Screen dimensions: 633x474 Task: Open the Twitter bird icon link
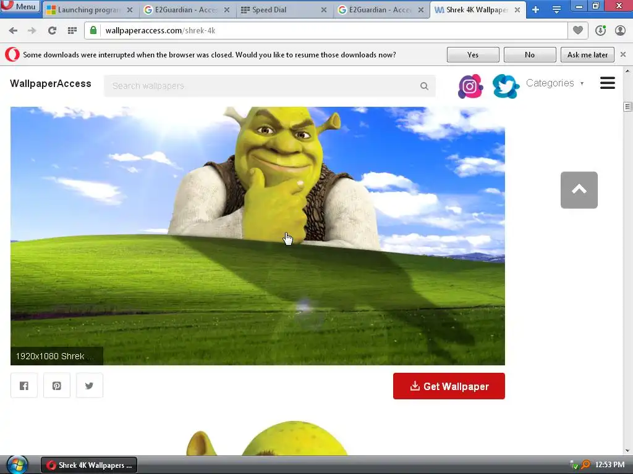506,86
